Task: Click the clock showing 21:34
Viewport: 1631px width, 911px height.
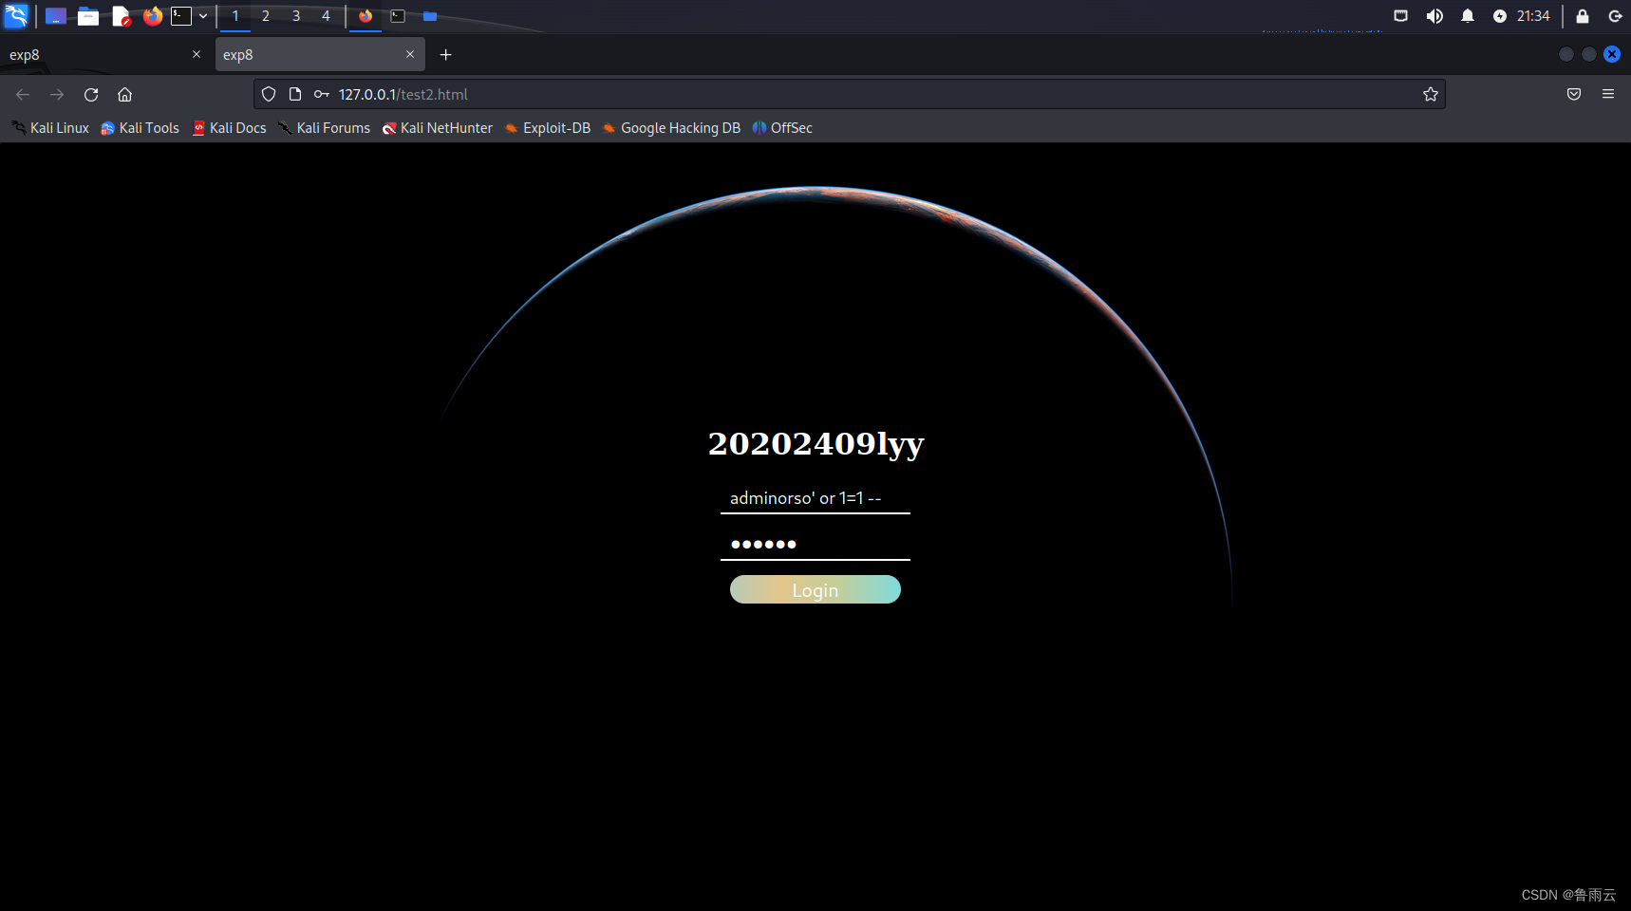Action: pos(1533,16)
